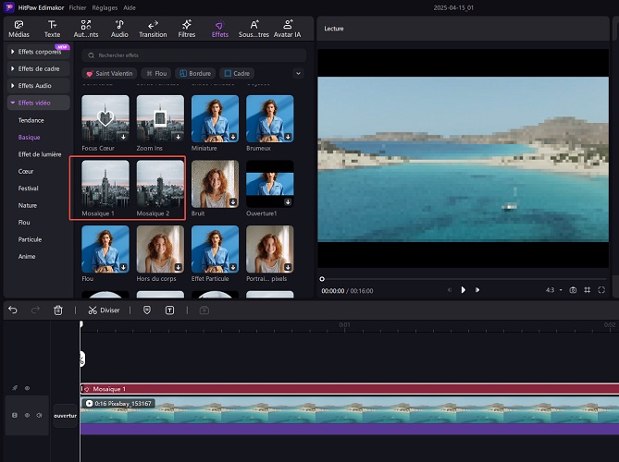The width and height of the screenshot is (619, 462).
Task: Select the Basique subcategory
Action: click(30, 137)
